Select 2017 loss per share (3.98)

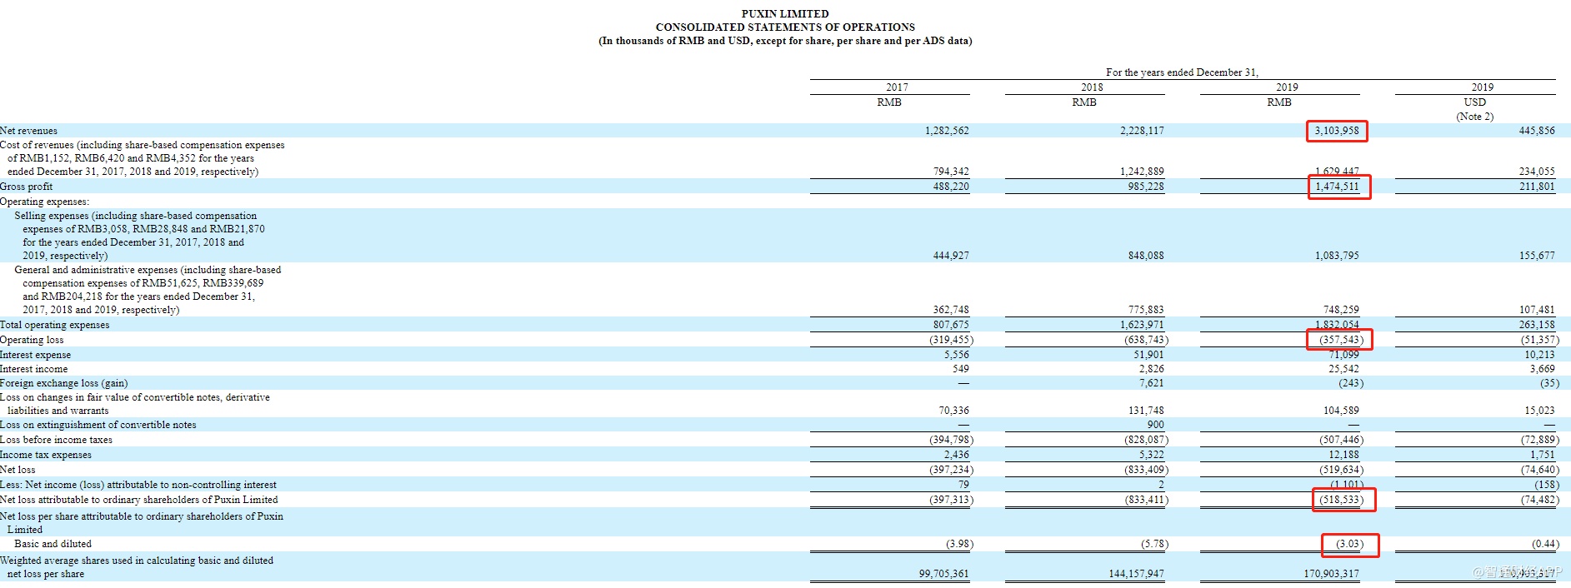coord(959,544)
